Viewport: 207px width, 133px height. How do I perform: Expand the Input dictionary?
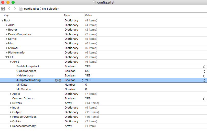[10, 108]
